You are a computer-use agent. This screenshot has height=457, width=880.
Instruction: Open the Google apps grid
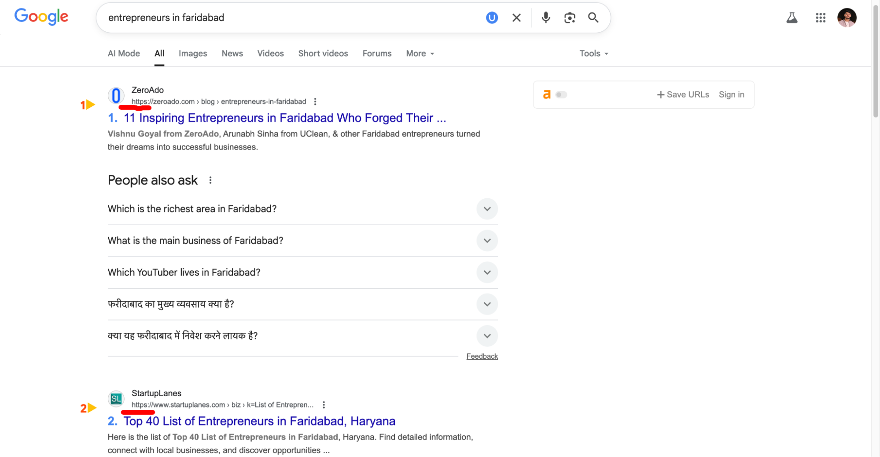pos(820,18)
